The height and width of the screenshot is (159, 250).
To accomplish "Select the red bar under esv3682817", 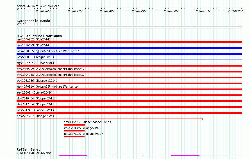I will [74, 125].
